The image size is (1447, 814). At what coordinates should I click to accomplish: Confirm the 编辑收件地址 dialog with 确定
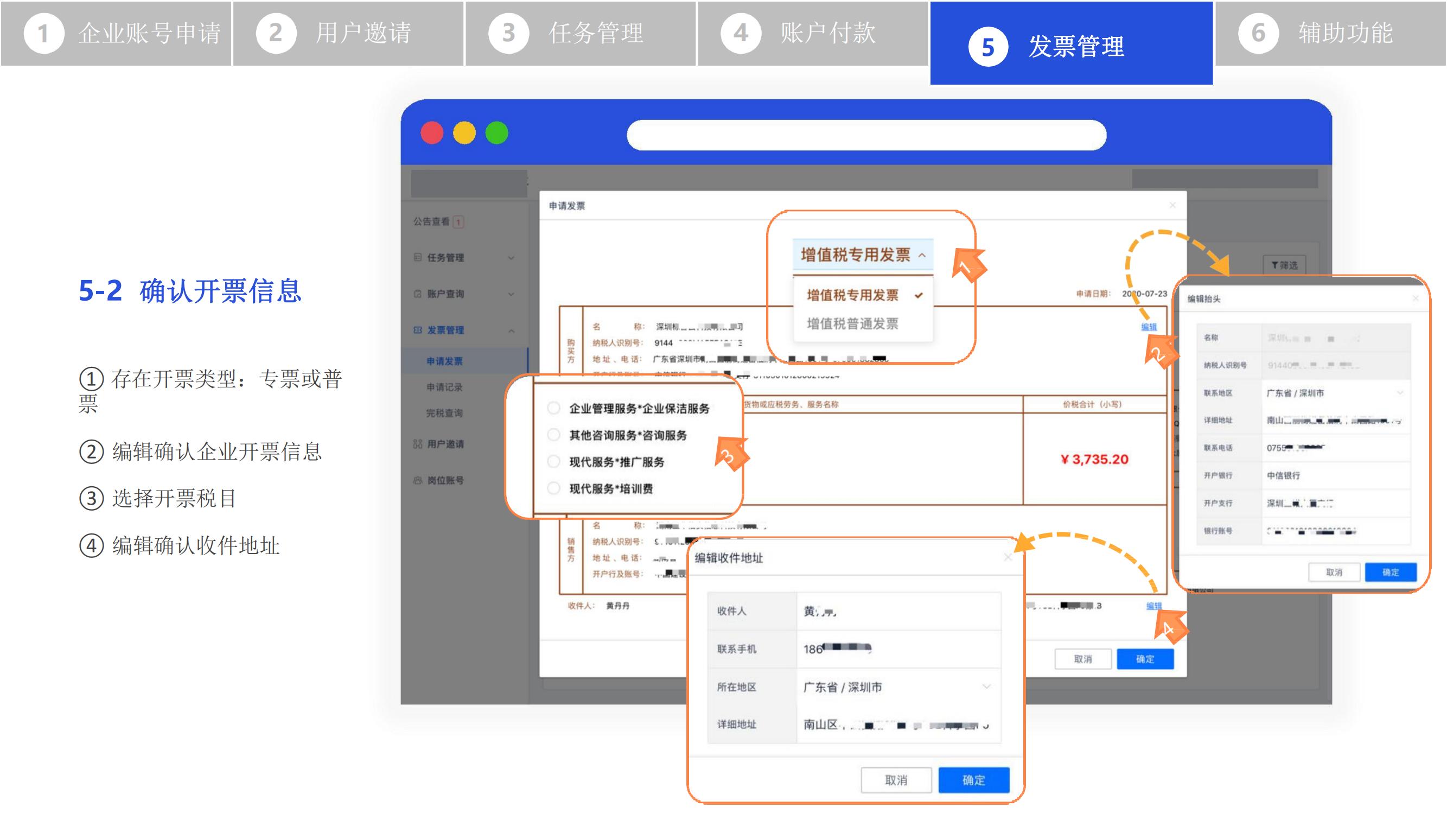click(x=973, y=780)
